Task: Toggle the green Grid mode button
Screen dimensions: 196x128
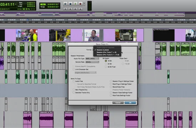Action: (43, 4)
